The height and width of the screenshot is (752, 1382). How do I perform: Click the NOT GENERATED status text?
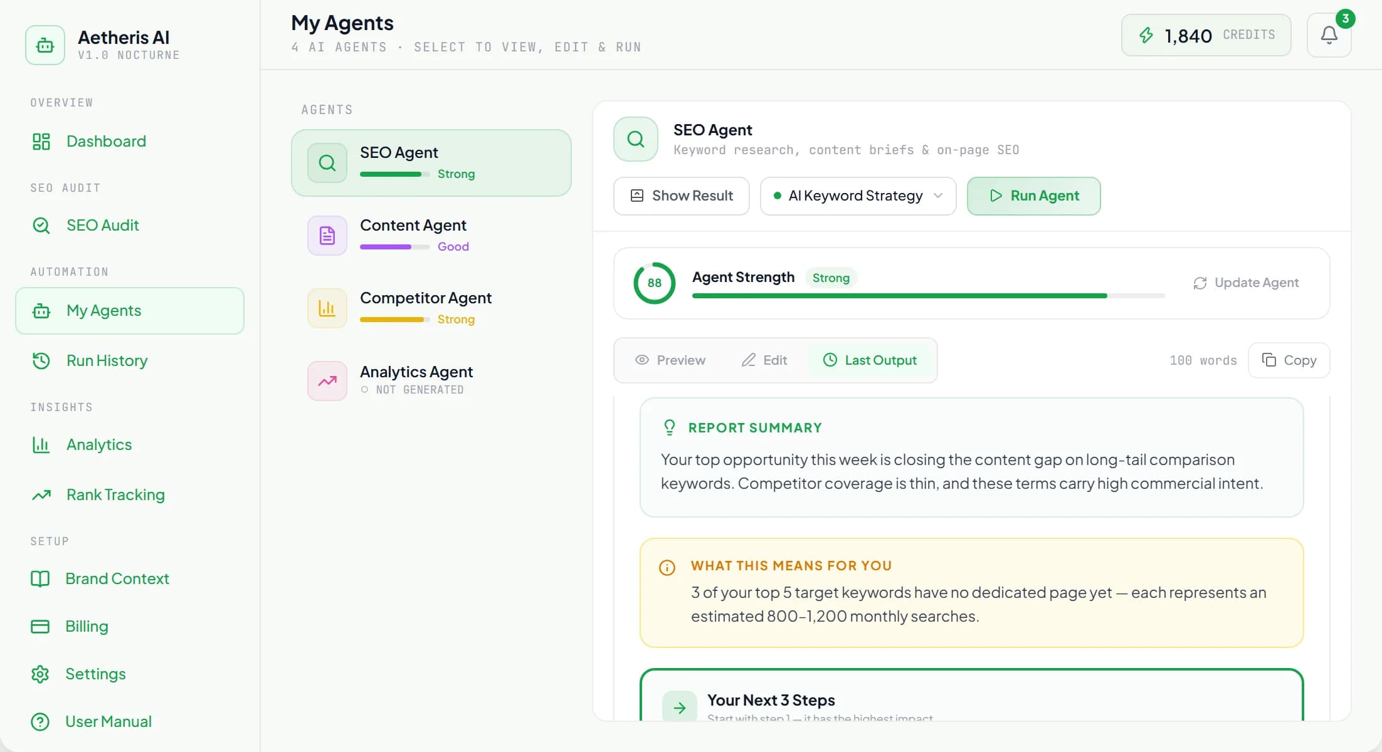pyautogui.click(x=419, y=390)
